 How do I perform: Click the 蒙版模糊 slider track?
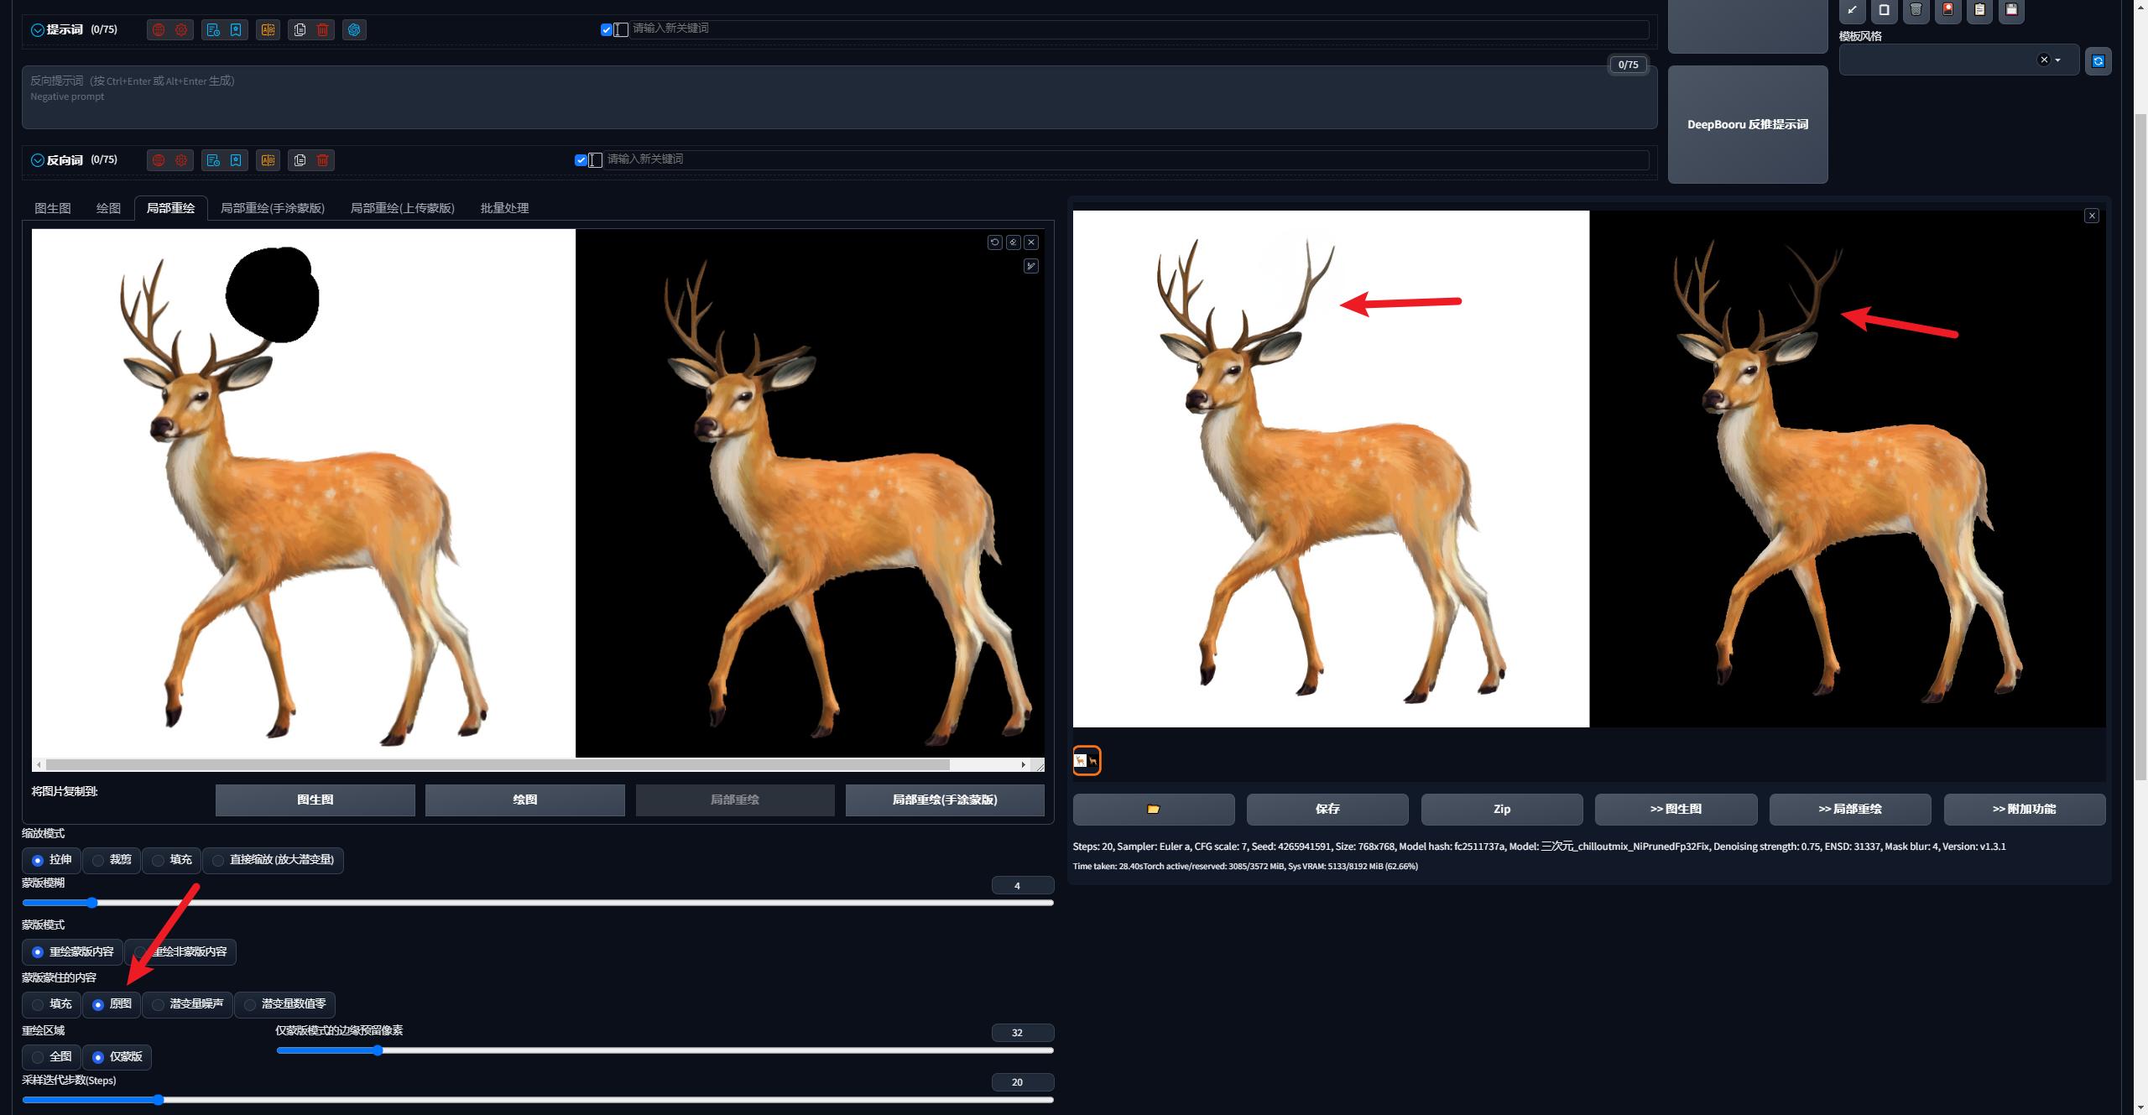tap(537, 903)
